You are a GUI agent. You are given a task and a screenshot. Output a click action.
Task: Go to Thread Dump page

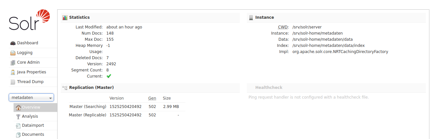click(30, 82)
